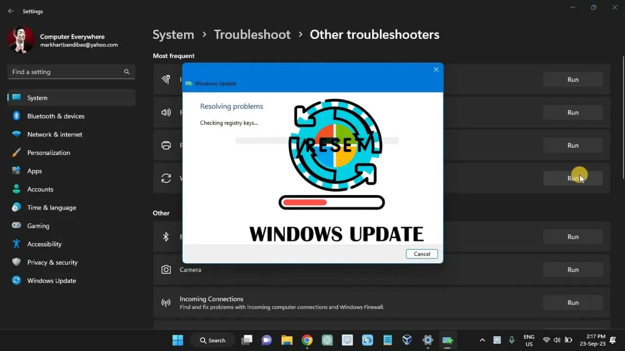The height and width of the screenshot is (351, 625).
Task: Run the Incoming Connections troubleshooter
Action: coord(573,302)
